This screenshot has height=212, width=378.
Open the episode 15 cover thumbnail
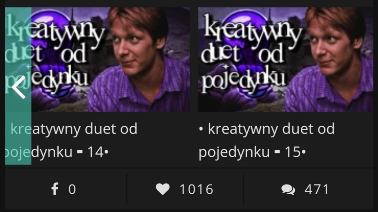point(286,59)
